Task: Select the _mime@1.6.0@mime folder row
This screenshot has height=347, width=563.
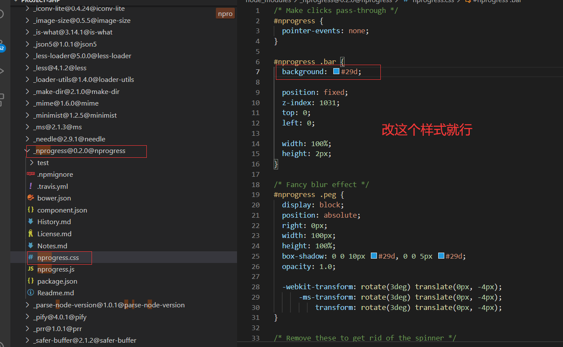Action: (x=123, y=103)
